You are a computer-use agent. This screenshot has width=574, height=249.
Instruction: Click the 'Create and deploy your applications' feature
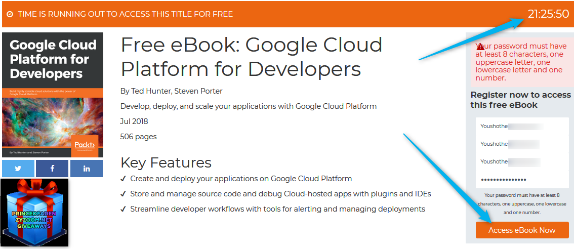241,179
